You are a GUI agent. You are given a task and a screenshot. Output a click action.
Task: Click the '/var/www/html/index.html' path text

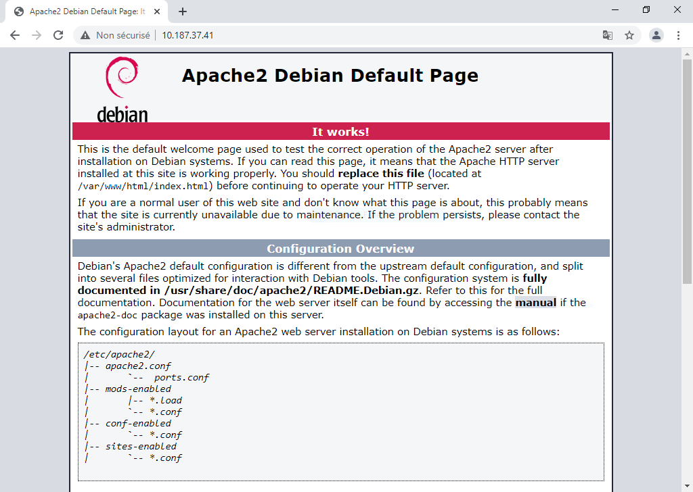pyautogui.click(x=143, y=187)
